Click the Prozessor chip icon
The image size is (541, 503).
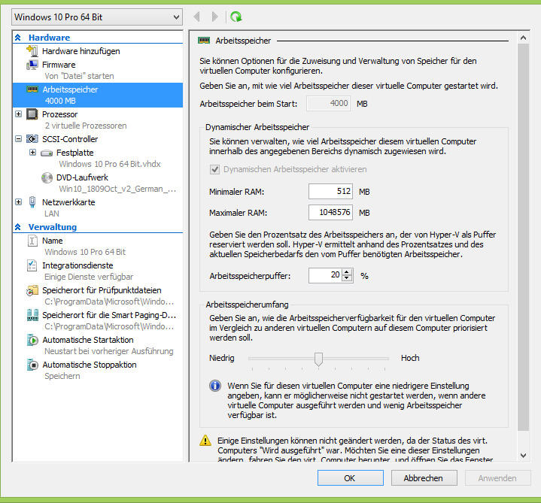(x=32, y=114)
